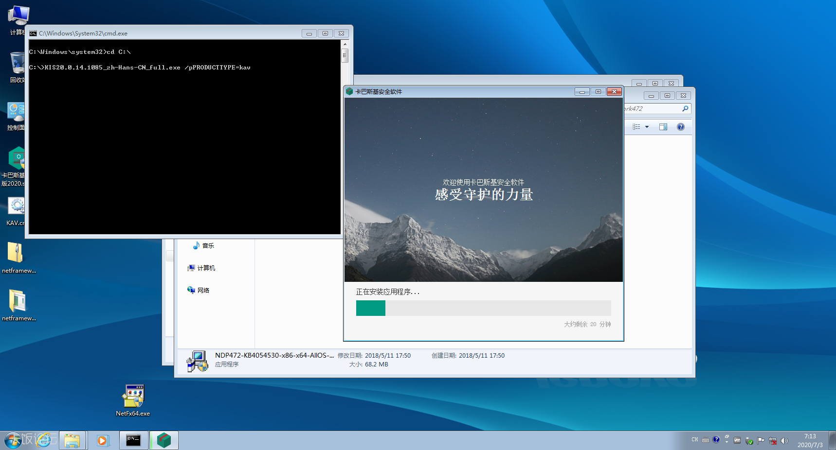Open the language bar options arrow

click(727, 442)
